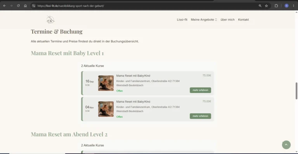298x154 pixels.
Task: Open the browser three-dot menu
Action: click(x=293, y=6)
